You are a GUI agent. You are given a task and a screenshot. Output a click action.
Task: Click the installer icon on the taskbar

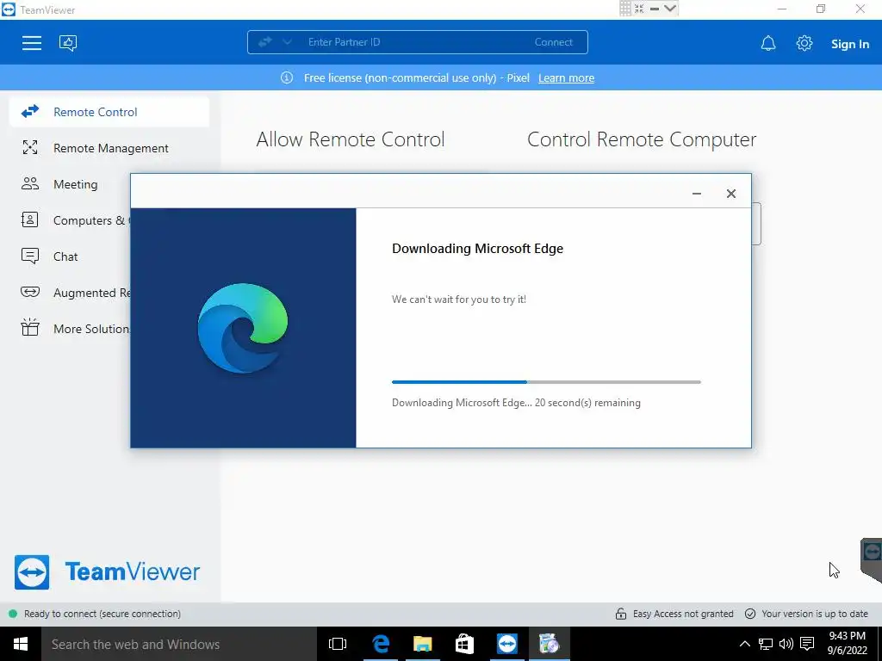(549, 644)
